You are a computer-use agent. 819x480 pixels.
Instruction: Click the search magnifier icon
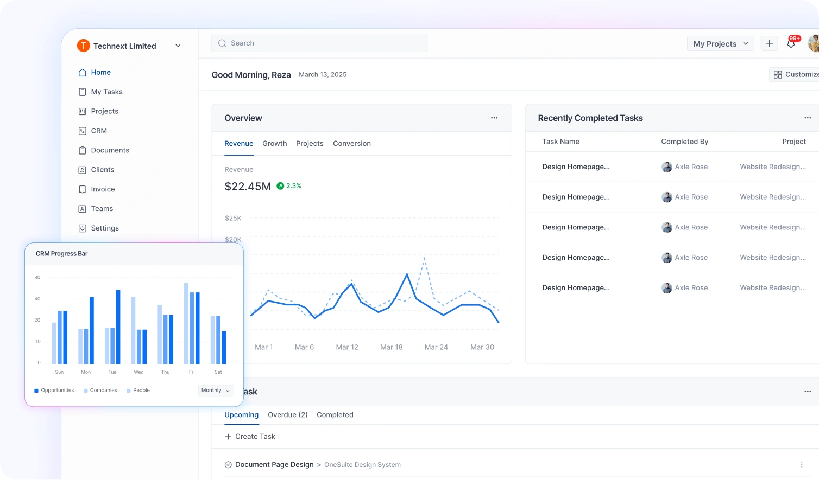(x=222, y=43)
